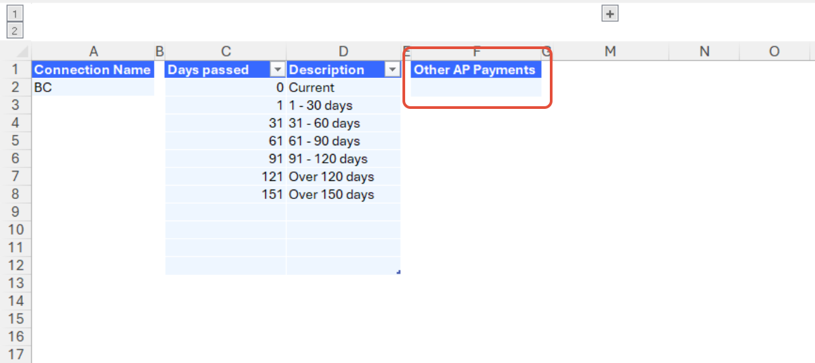Click the Over 150 days cell
Viewport: 815px width, 363px height.
tap(343, 194)
